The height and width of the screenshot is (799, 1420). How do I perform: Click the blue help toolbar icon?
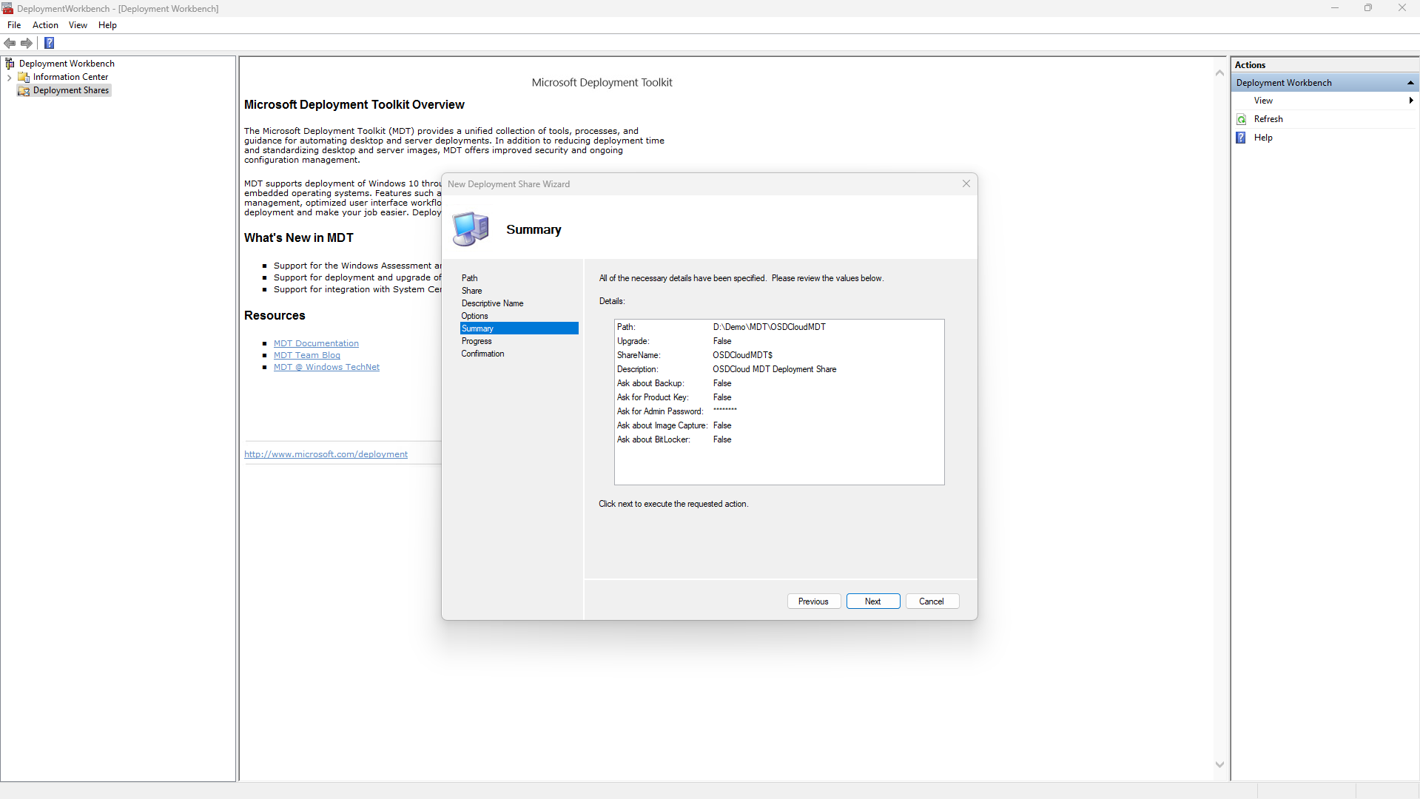[50, 43]
